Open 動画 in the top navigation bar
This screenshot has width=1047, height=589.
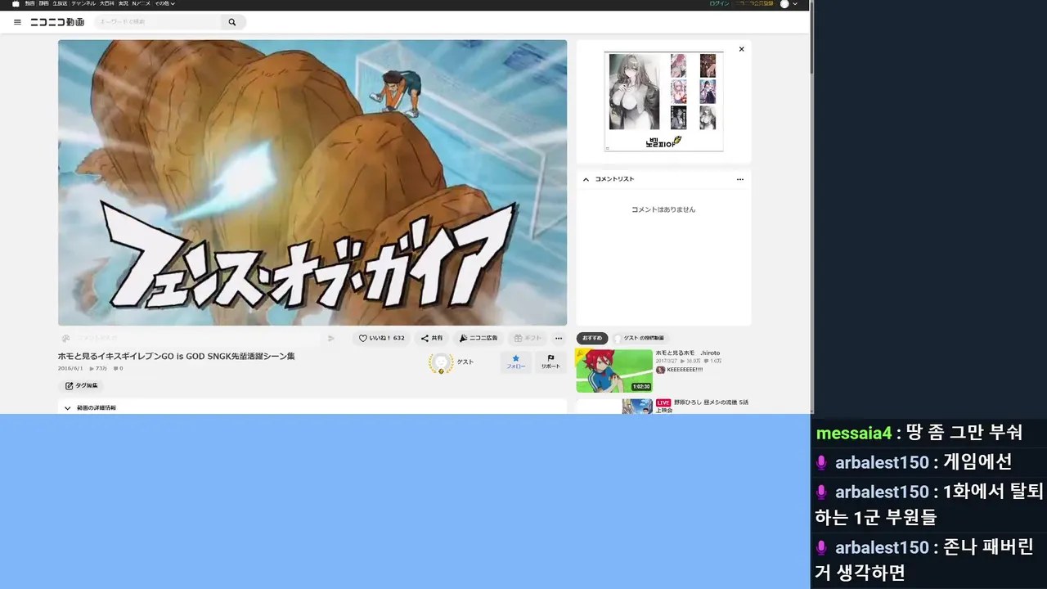pyautogui.click(x=30, y=4)
